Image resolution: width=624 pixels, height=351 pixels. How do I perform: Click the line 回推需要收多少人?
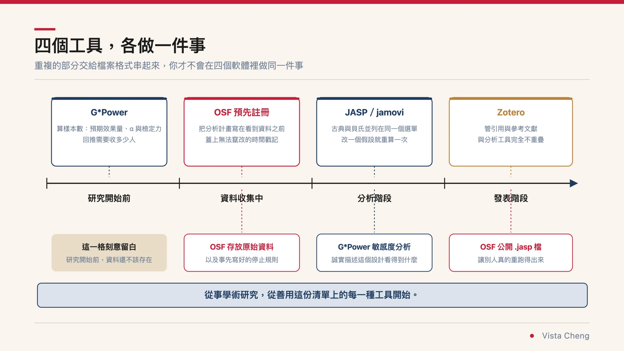pos(109,139)
